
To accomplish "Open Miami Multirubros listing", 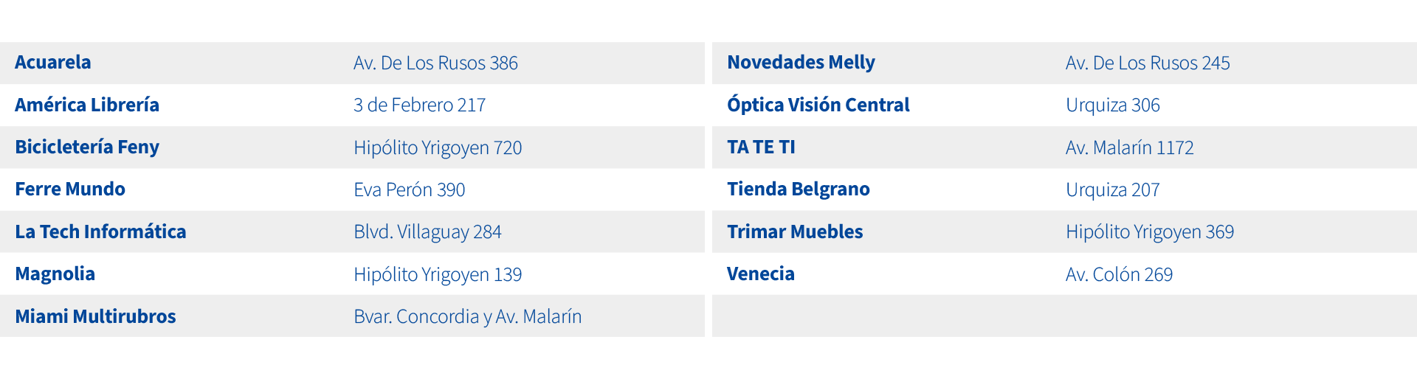I will pos(95,316).
